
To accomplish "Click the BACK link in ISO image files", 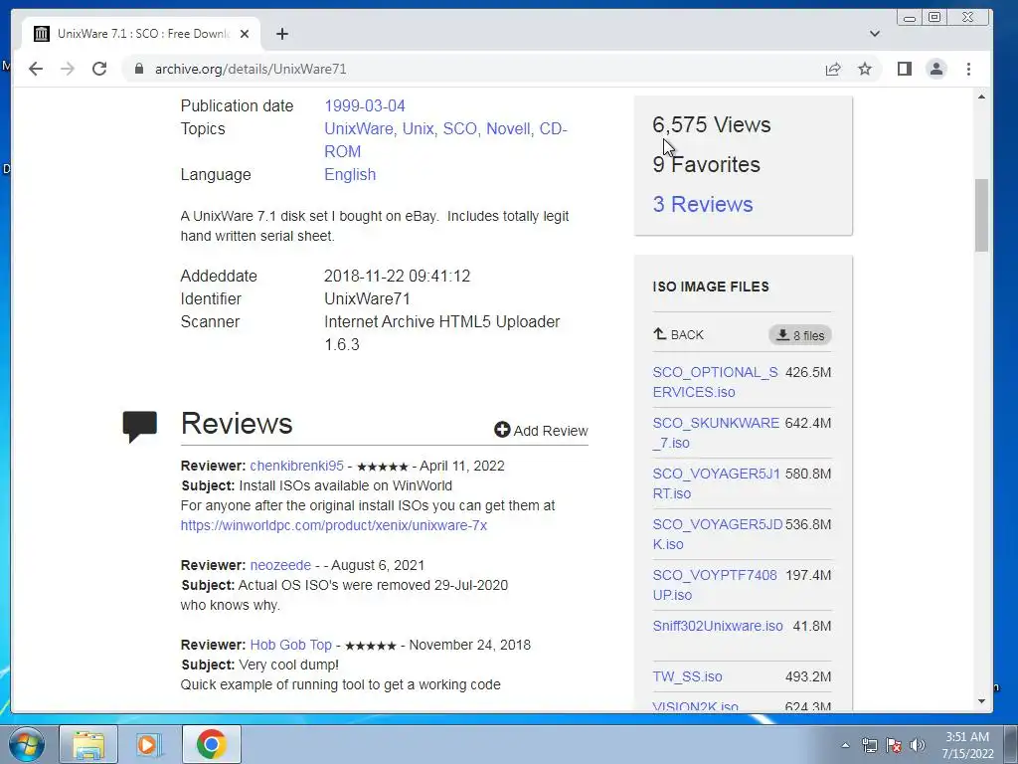I will click(x=678, y=334).
